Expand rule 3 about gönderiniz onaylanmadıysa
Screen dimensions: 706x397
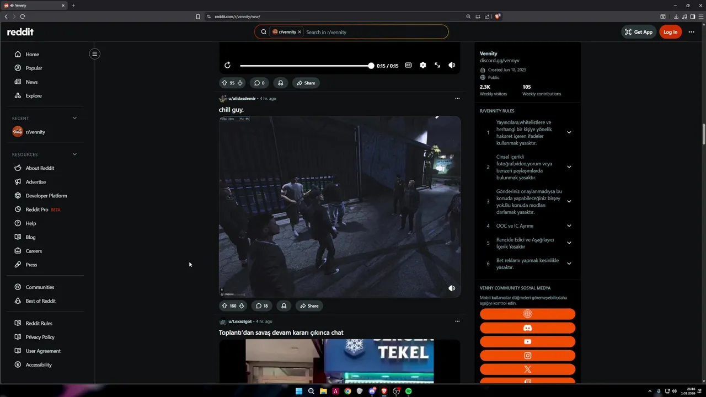(x=569, y=201)
